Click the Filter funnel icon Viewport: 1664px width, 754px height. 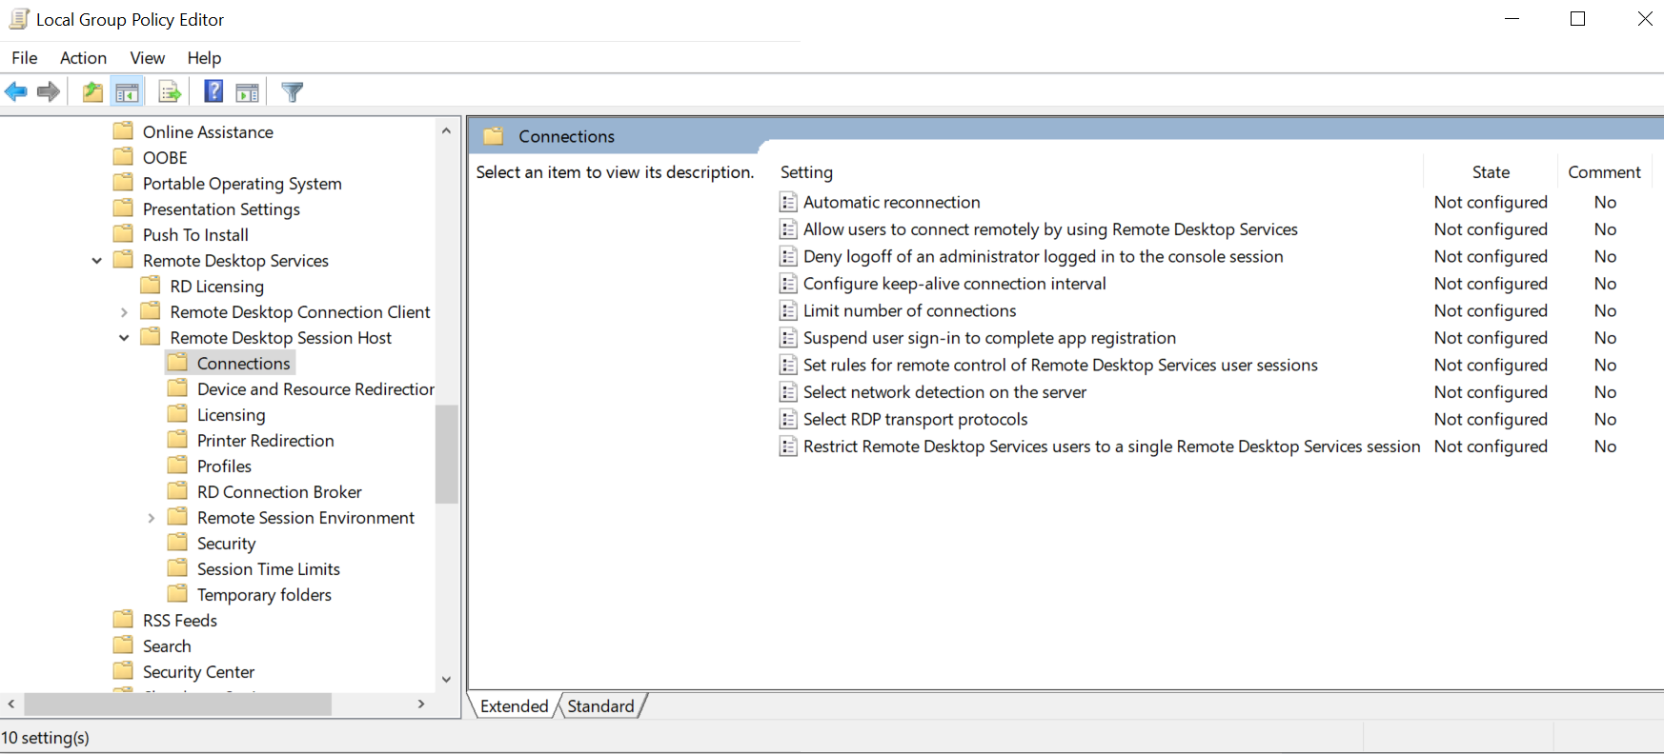tap(293, 92)
